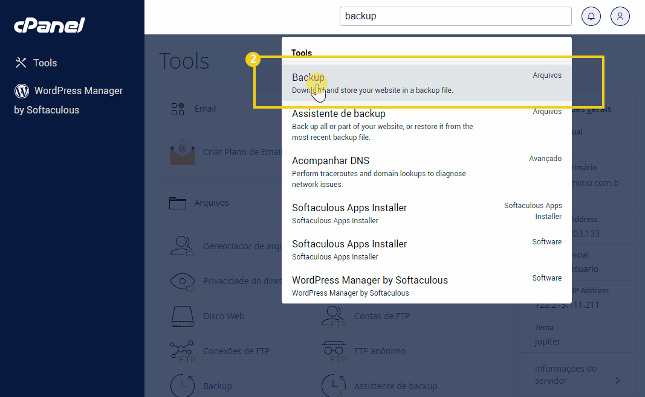Open FTP anônimo link
645x397 pixels.
click(x=380, y=351)
